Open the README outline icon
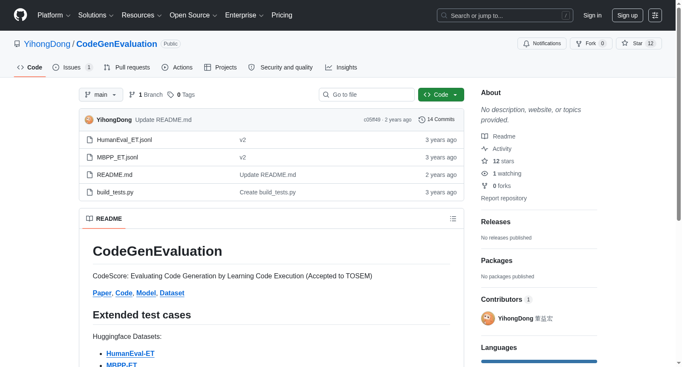The height and width of the screenshot is (367, 682). coord(453,219)
